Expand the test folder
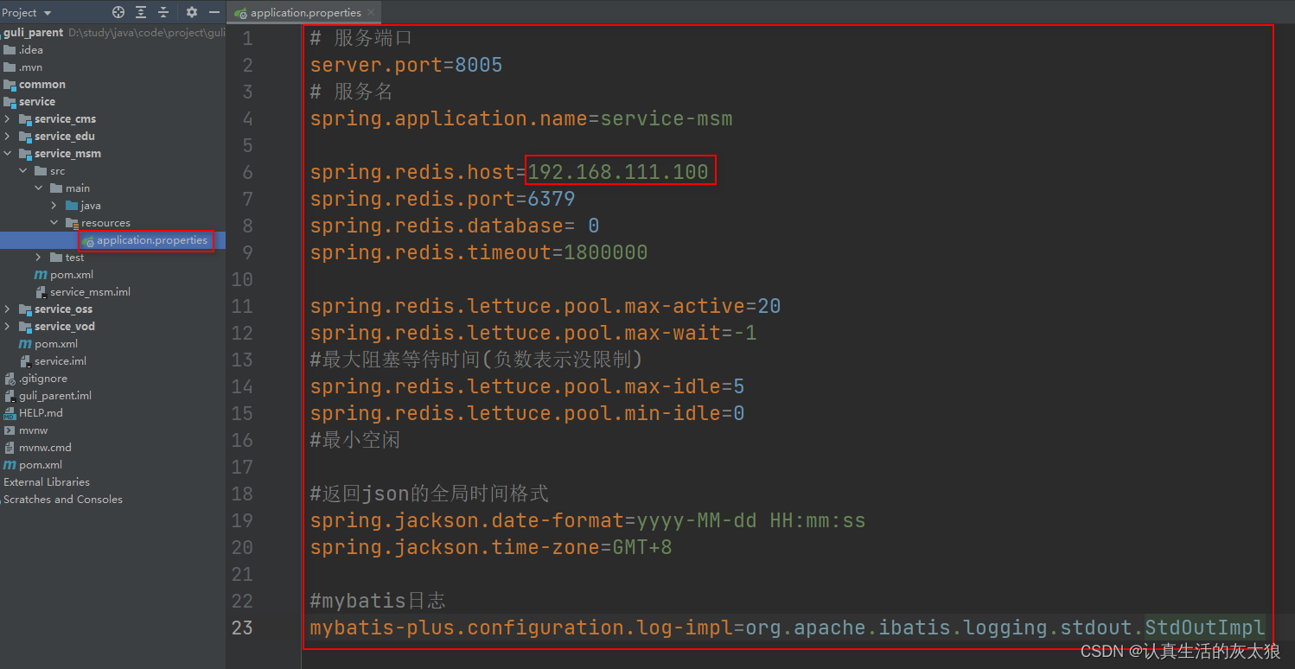1295x669 pixels. pyautogui.click(x=39, y=257)
